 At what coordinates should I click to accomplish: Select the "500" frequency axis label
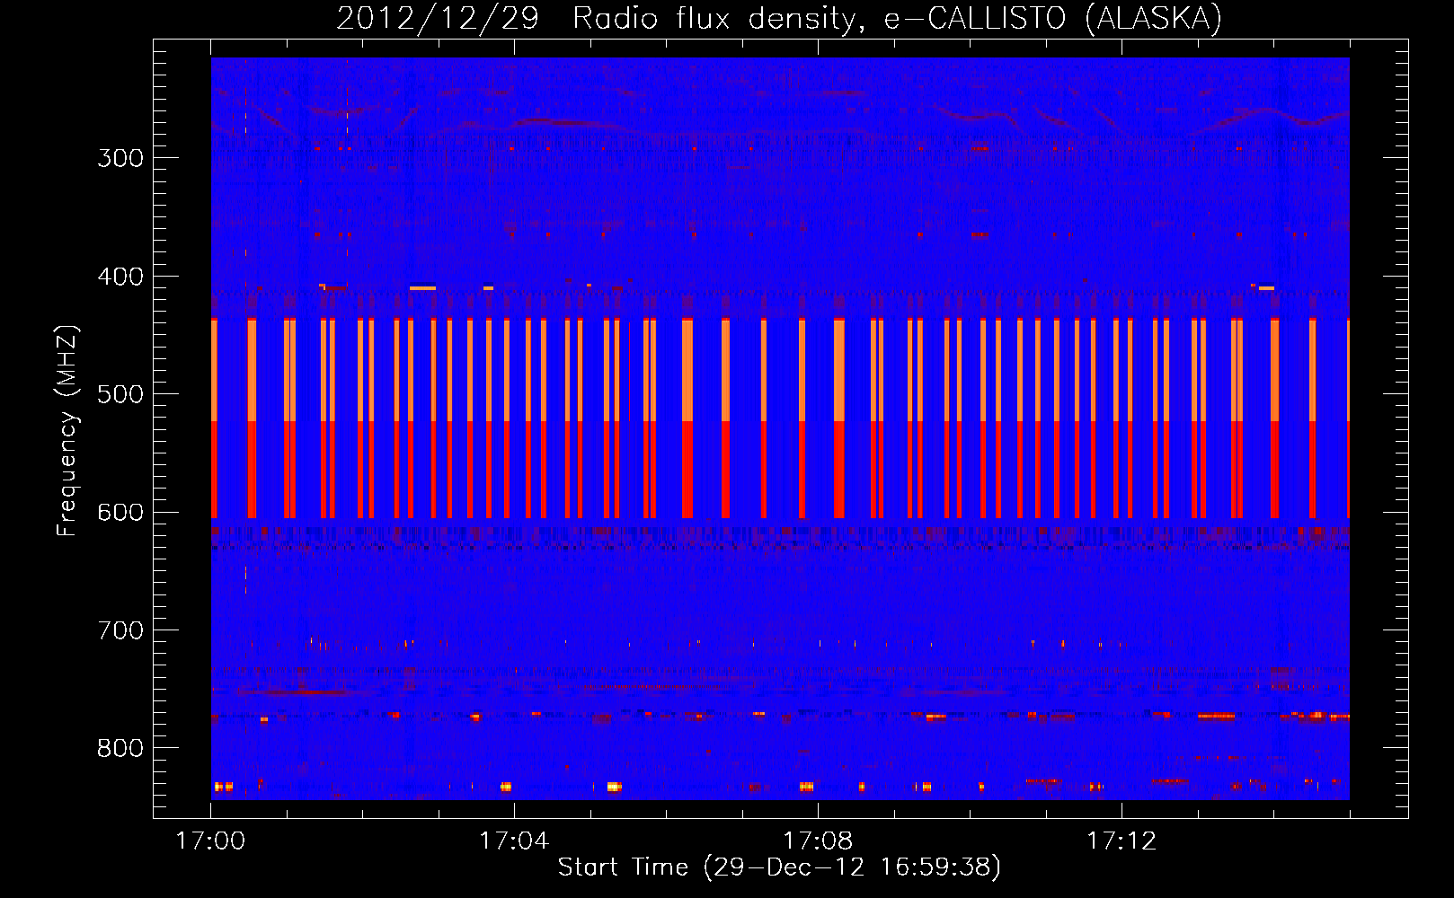tap(120, 394)
